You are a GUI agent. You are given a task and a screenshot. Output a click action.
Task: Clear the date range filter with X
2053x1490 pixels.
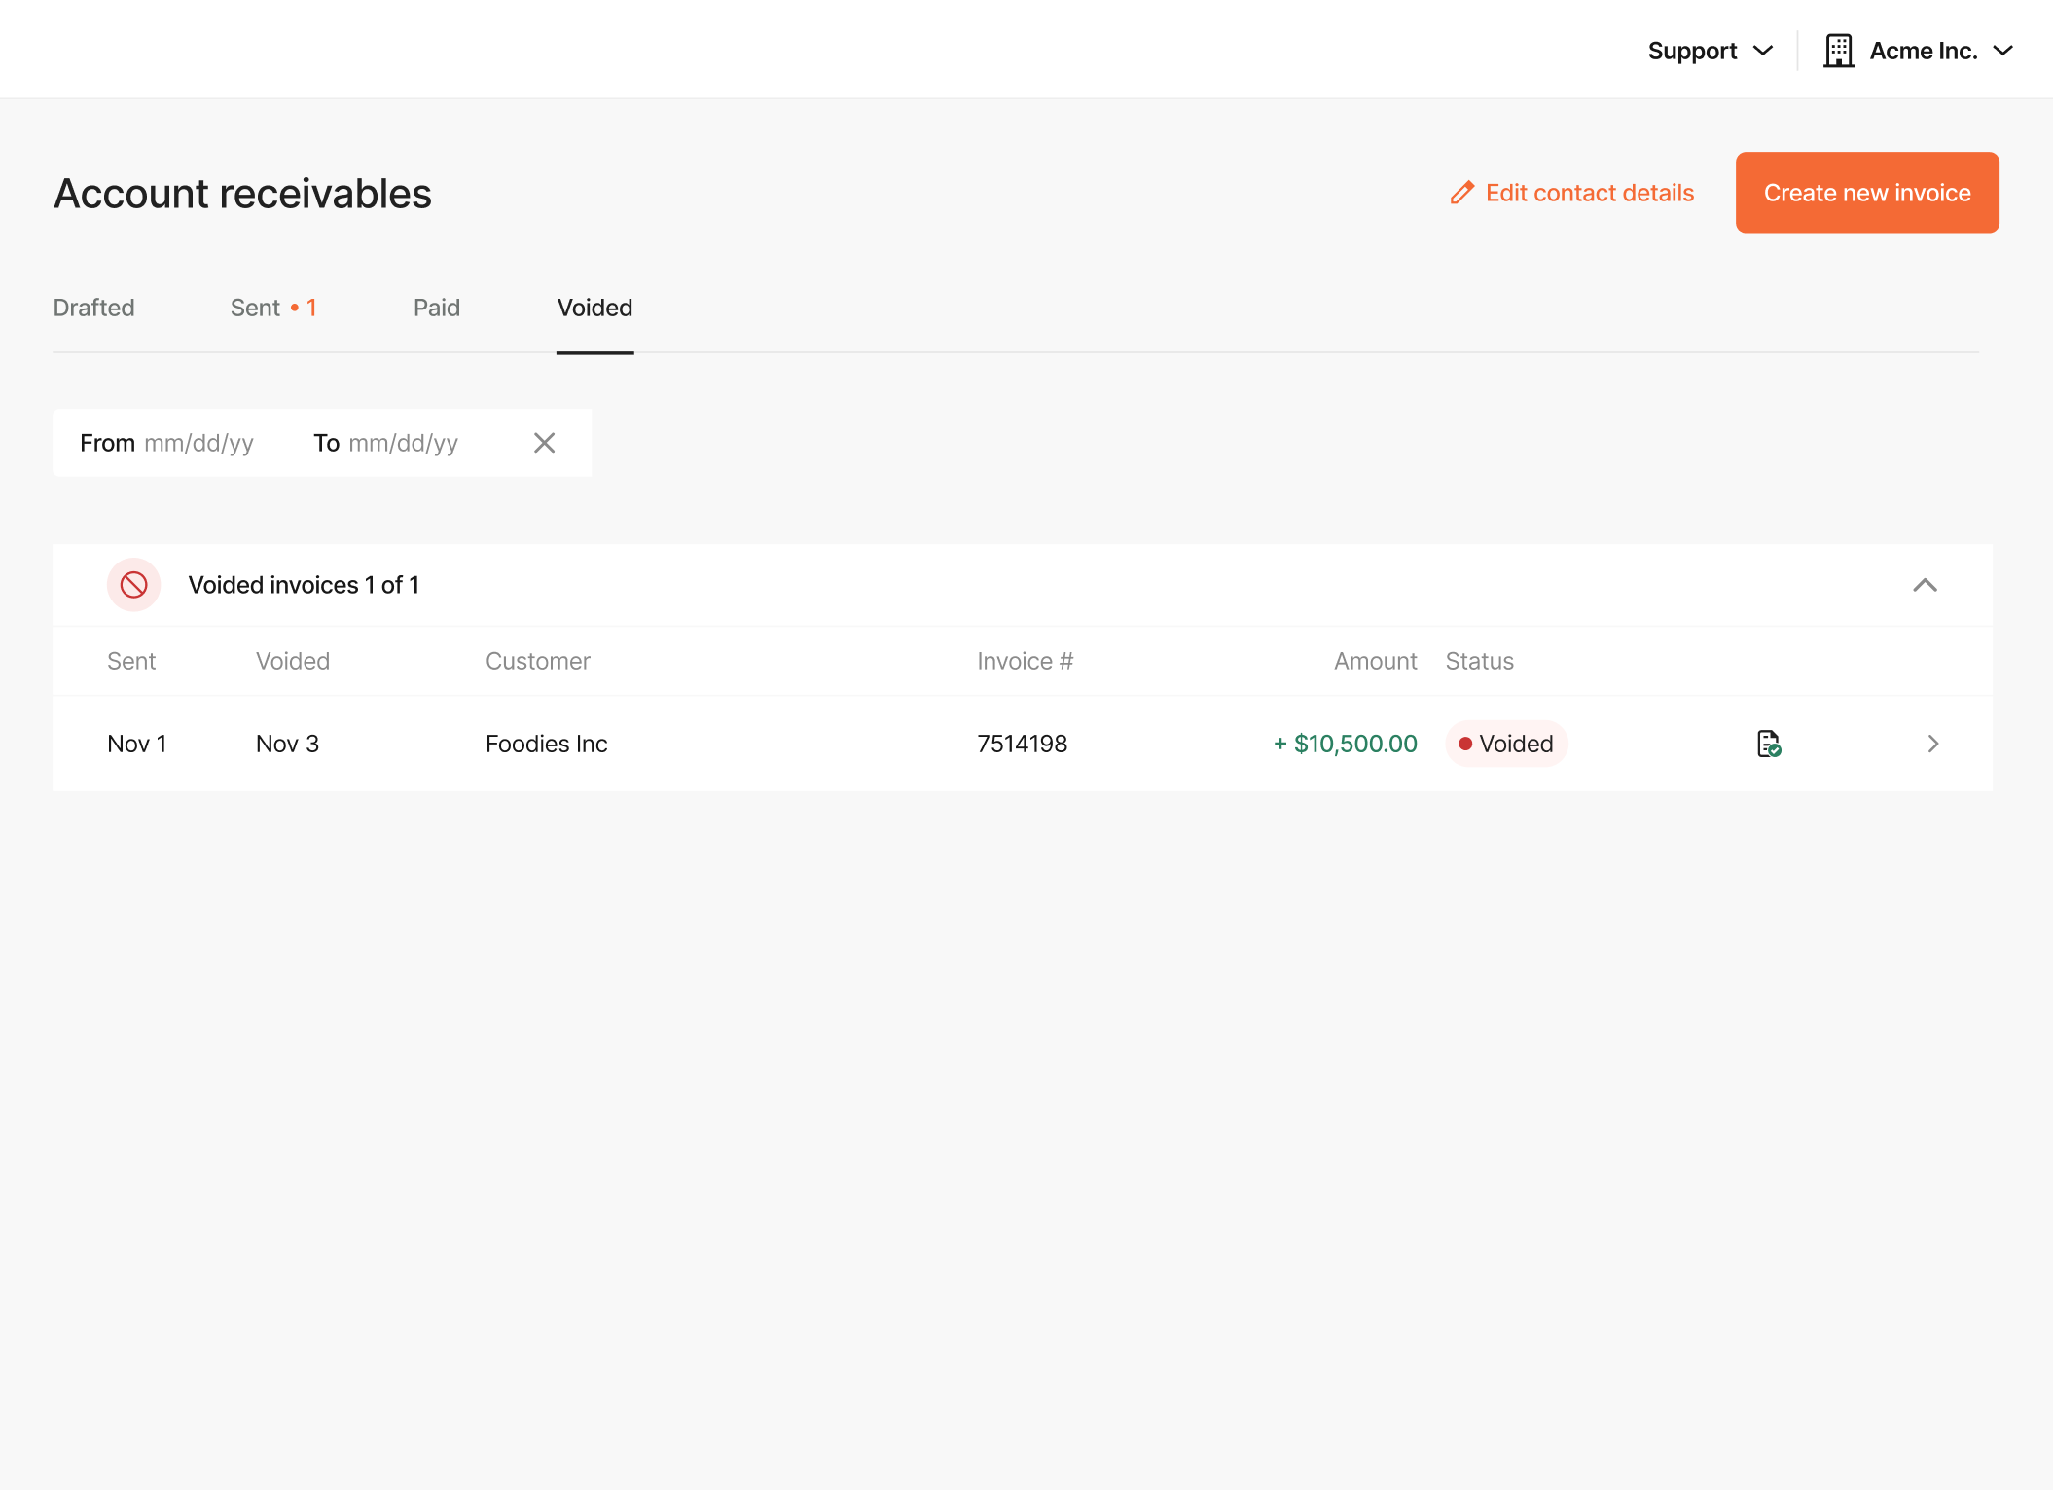[x=544, y=443]
